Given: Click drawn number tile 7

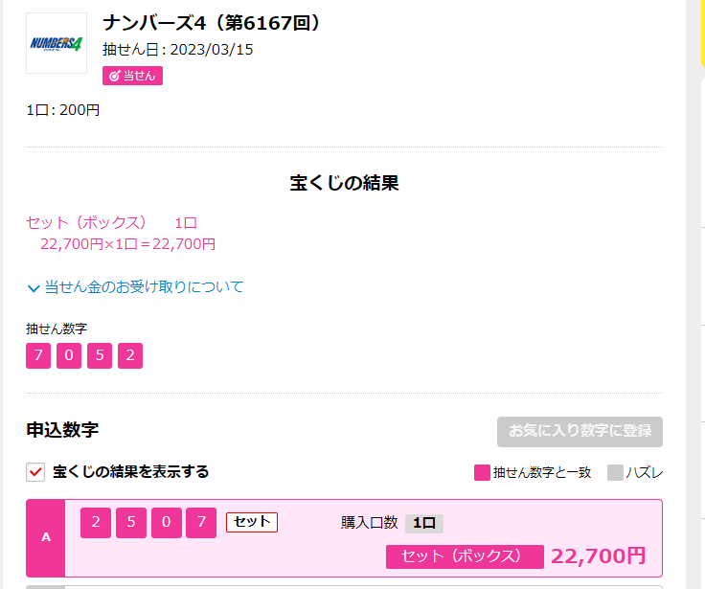Looking at the screenshot, I should [x=38, y=355].
